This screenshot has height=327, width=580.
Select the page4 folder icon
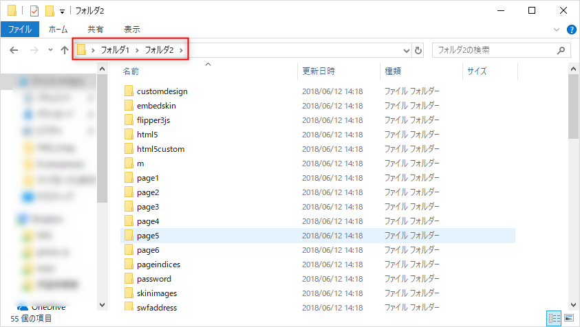(129, 221)
